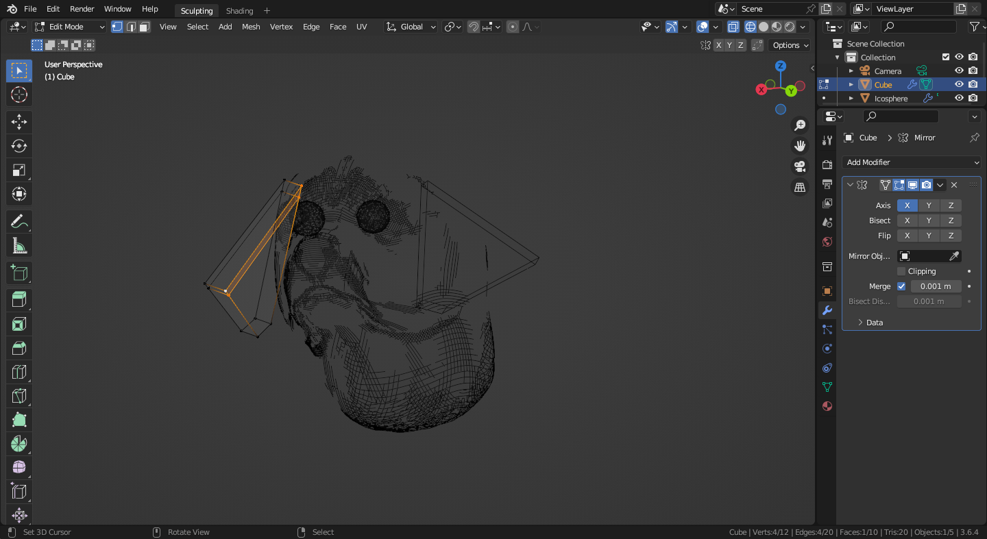The width and height of the screenshot is (987, 539).
Task: Switch to perspective/orthographic grid view icon
Action: pos(799,187)
